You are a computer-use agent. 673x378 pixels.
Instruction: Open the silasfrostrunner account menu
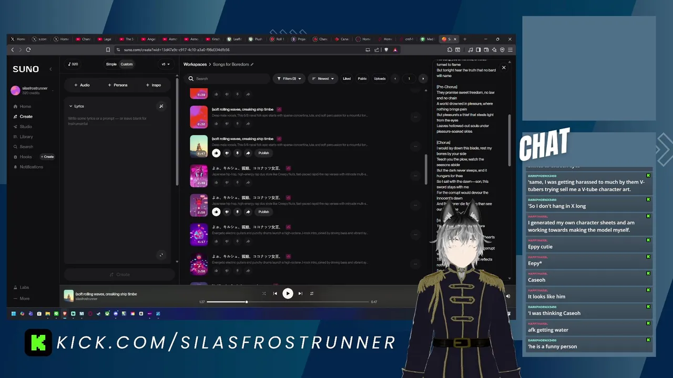33,90
